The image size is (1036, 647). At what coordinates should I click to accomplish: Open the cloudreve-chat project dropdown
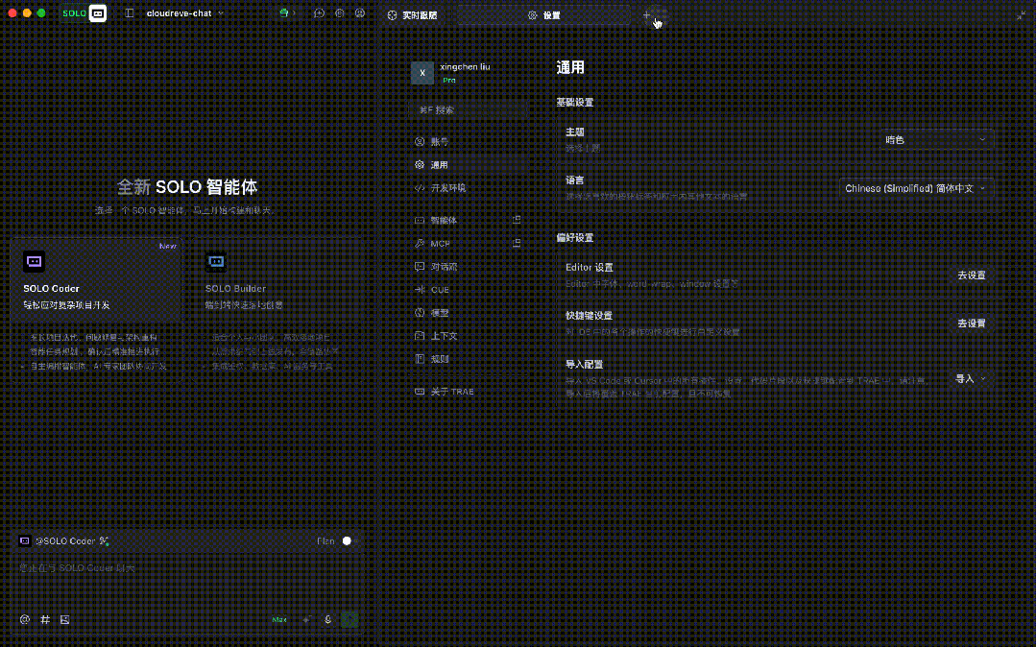tap(185, 13)
